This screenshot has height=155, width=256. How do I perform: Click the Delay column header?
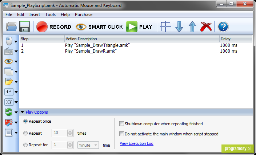(x=236, y=39)
